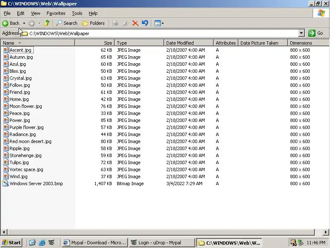Sort by the Size column header
This screenshot has height=248, width=330.
click(95, 43)
